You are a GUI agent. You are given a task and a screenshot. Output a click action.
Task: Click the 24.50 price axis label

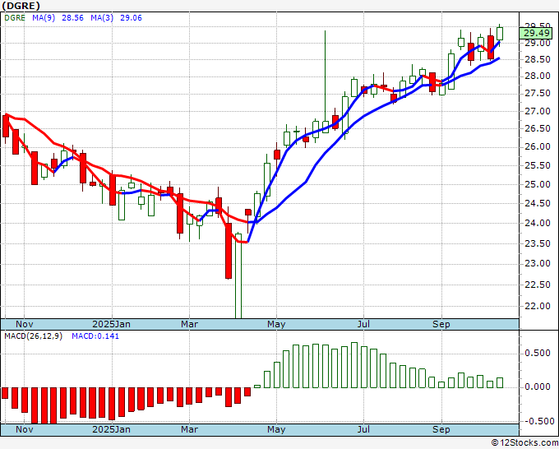click(x=538, y=204)
